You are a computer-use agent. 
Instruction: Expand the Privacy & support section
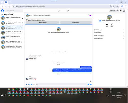[x=109, y=39]
